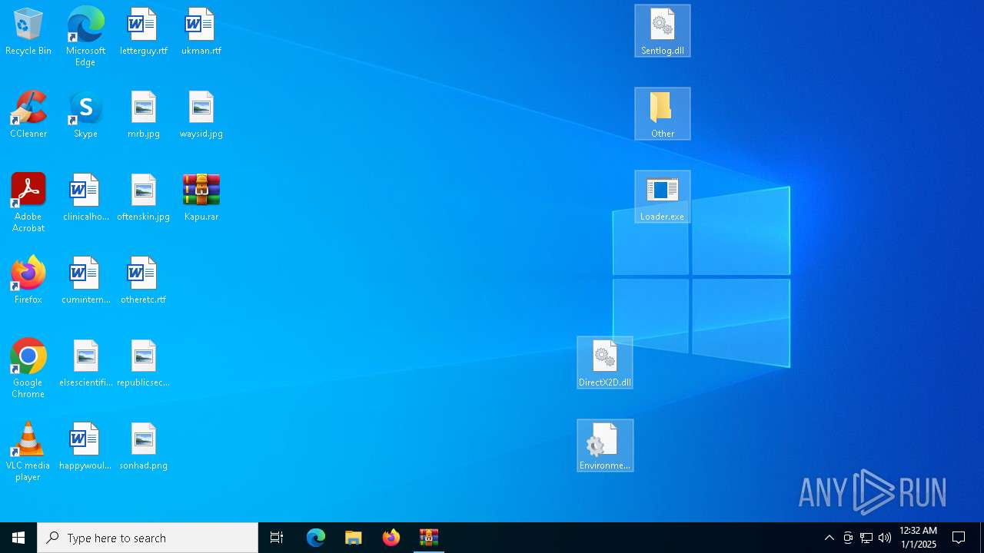Select the Adobe Acrobat shortcut
The width and height of the screenshot is (984, 553).
[28, 202]
